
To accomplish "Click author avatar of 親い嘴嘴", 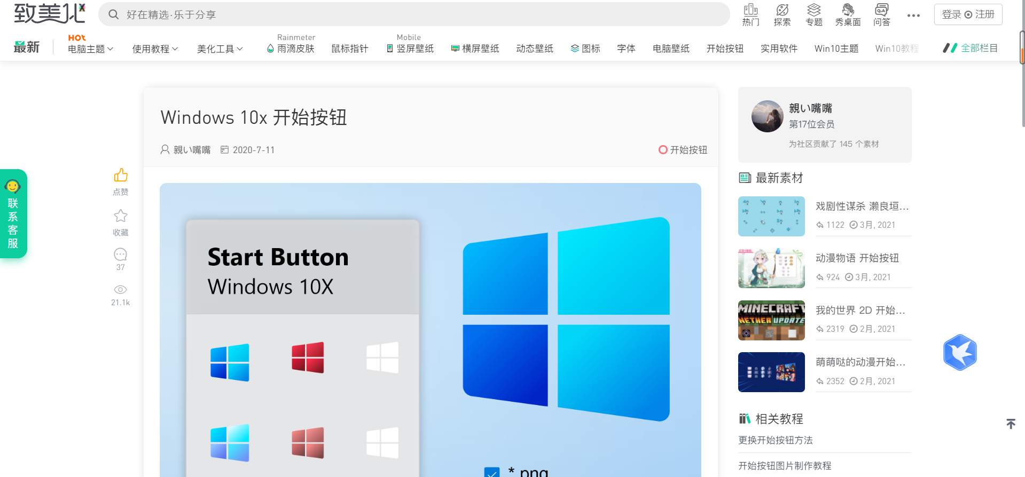I will (768, 116).
